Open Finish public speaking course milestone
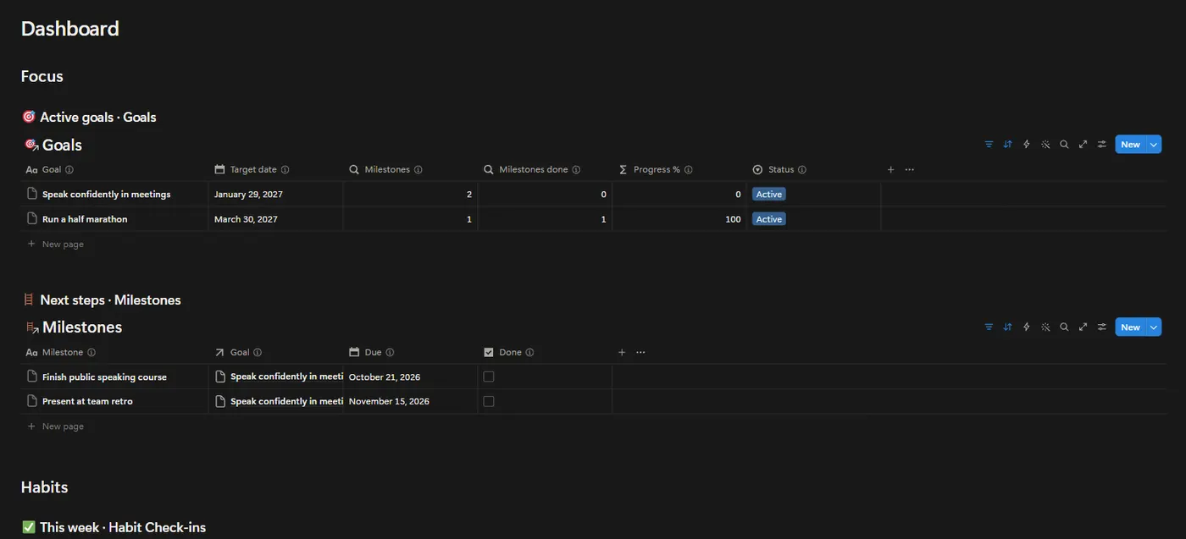Viewport: 1186px width, 539px height. pyautogui.click(x=104, y=377)
